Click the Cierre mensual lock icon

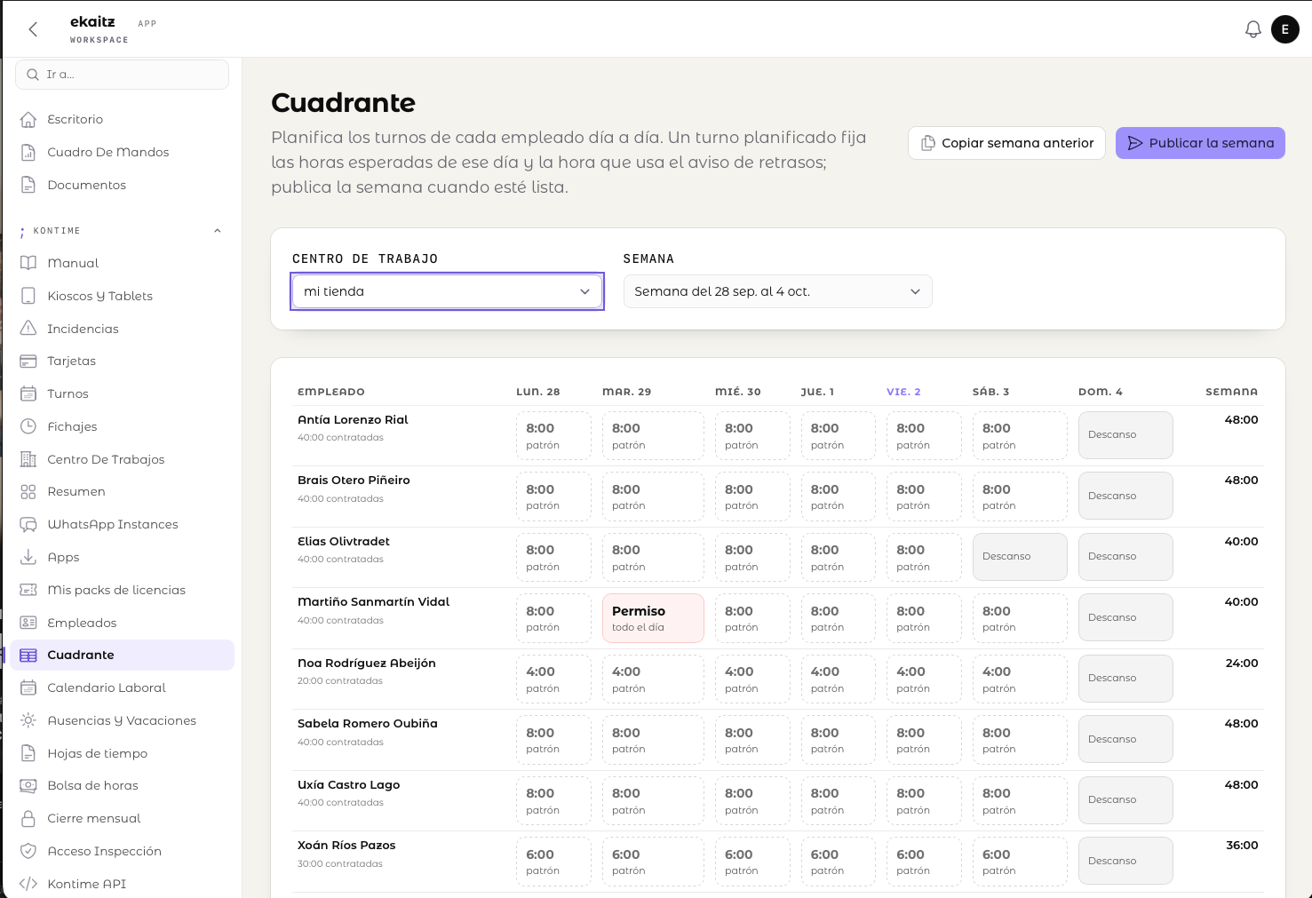click(x=28, y=818)
